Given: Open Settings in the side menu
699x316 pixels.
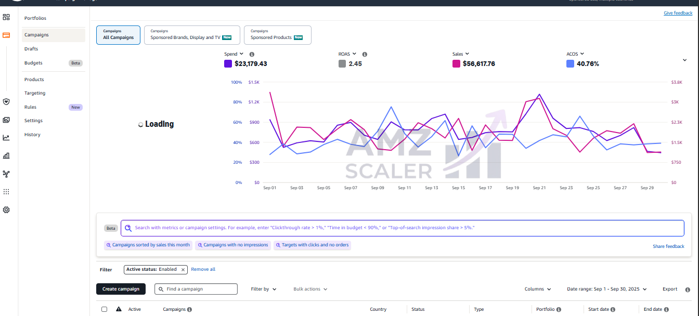Looking at the screenshot, I should click(x=33, y=121).
